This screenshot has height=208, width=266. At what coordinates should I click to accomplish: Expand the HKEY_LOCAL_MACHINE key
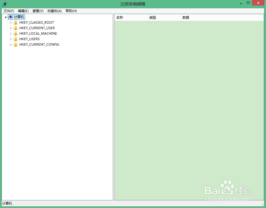11,34
